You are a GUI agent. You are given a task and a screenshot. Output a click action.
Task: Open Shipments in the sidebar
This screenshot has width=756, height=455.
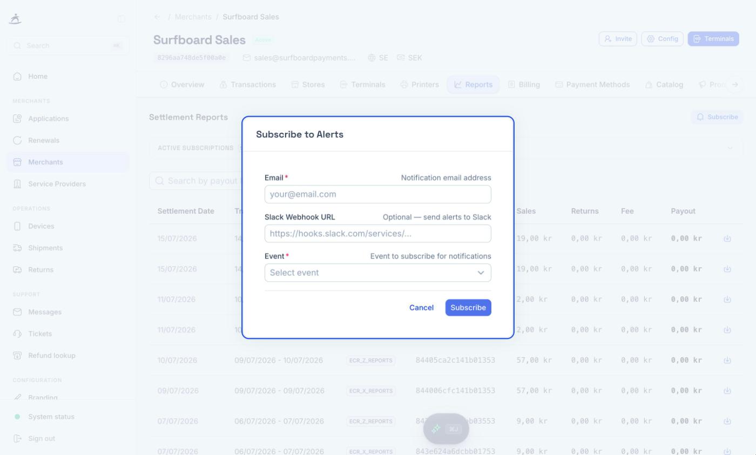68,248
